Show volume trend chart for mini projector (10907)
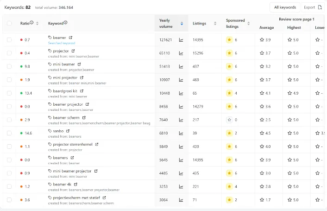This screenshot has height=211, width=327. tap(181, 80)
